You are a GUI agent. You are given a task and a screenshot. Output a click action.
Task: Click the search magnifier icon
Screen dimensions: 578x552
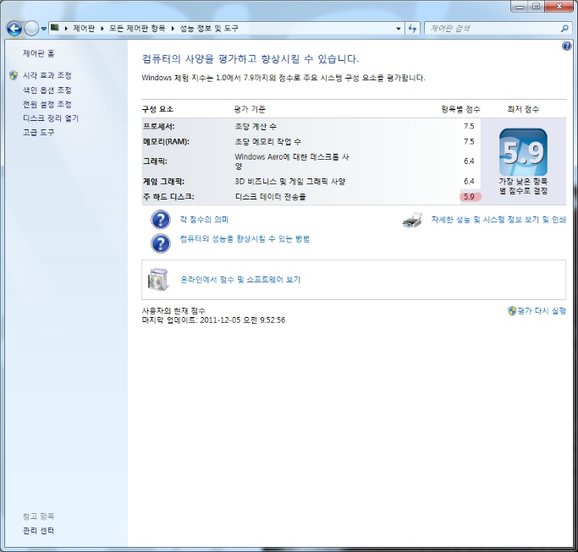click(x=564, y=29)
